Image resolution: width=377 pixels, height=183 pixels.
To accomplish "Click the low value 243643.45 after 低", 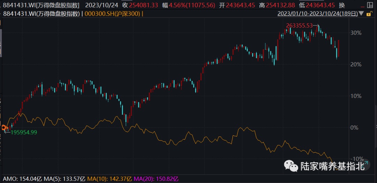I will 320,5.
